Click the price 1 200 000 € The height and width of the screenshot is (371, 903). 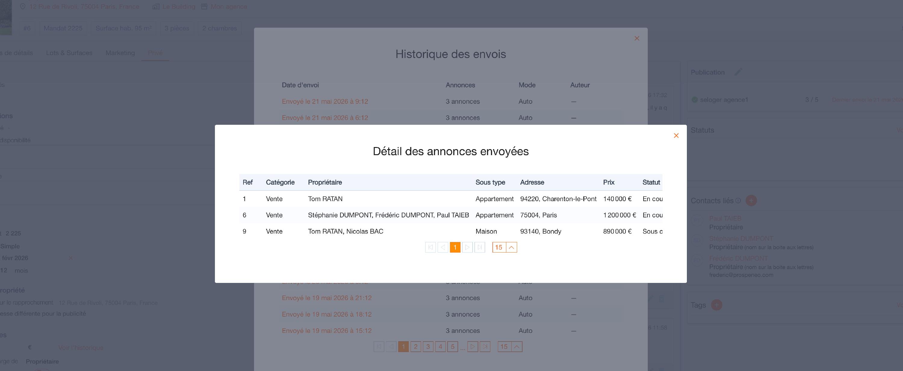[x=619, y=215]
